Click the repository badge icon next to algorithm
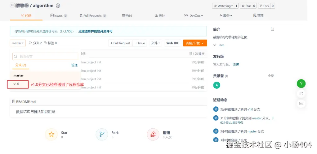317x154 pixels. [x=58, y=6]
